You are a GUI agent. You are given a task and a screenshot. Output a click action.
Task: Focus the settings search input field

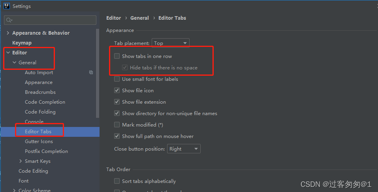click(x=50, y=20)
